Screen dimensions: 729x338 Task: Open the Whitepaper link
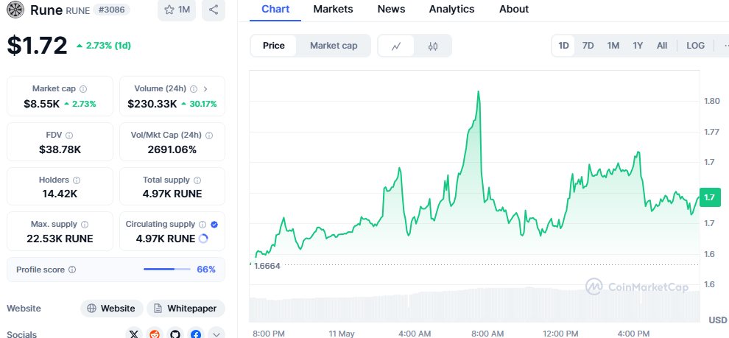tap(186, 309)
